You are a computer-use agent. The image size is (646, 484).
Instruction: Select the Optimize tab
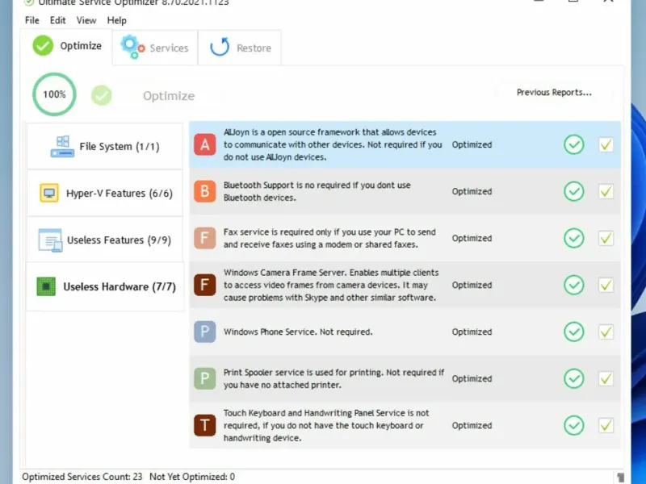click(66, 46)
